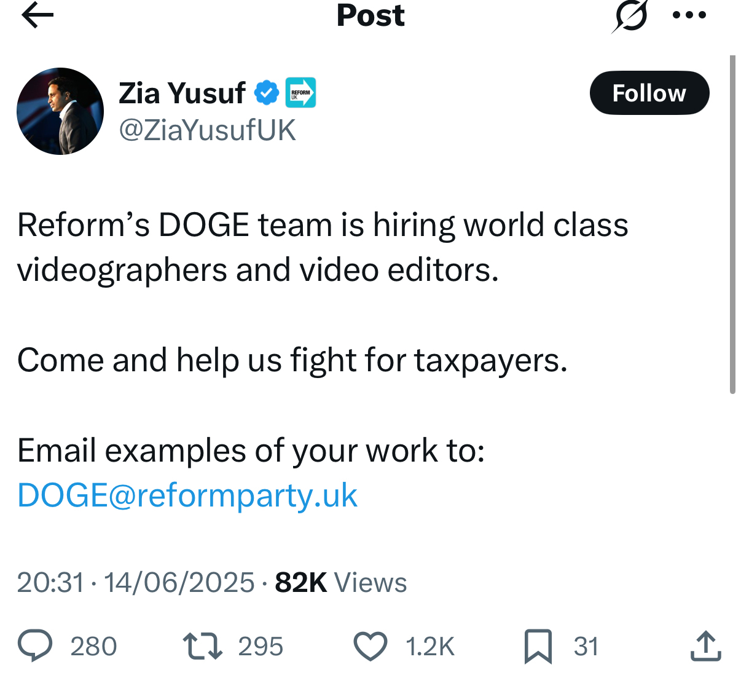Click the blue verified checkmark badge

(267, 93)
